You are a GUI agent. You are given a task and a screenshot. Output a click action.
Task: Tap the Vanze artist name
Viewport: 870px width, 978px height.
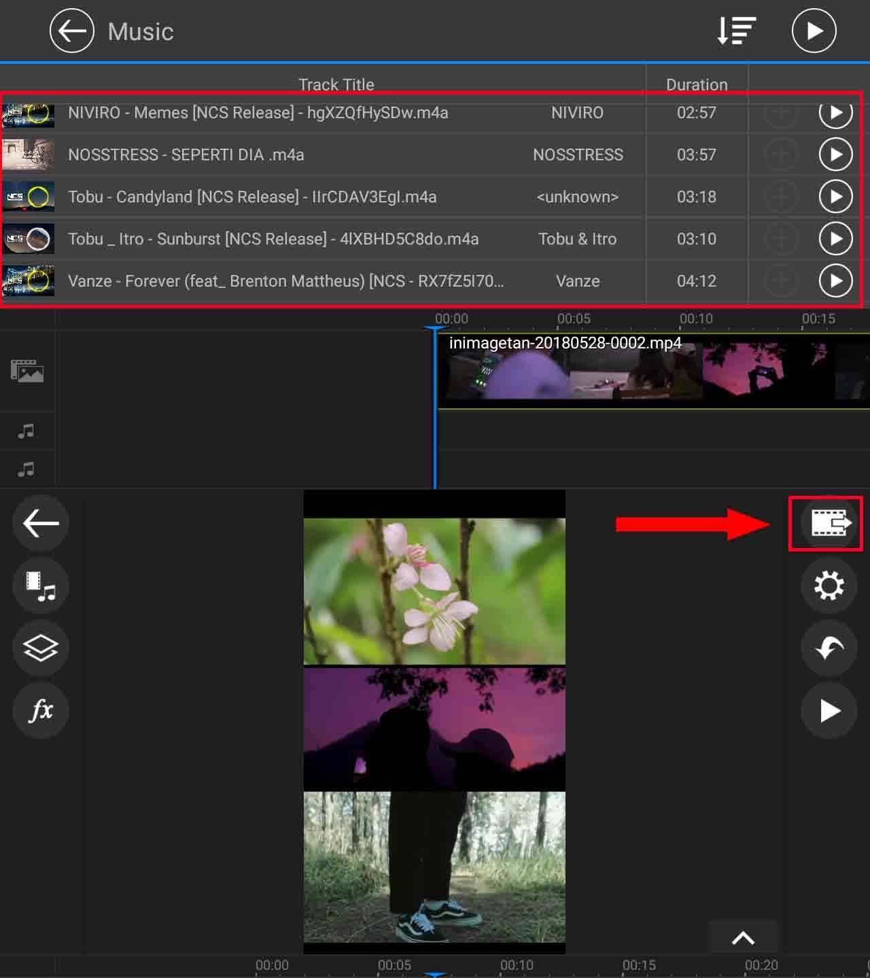pyautogui.click(x=578, y=281)
